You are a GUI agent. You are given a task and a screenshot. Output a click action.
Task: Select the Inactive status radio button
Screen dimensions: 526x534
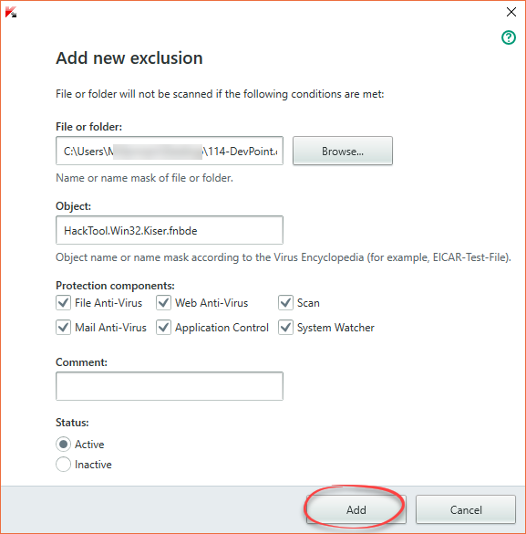[x=63, y=465]
